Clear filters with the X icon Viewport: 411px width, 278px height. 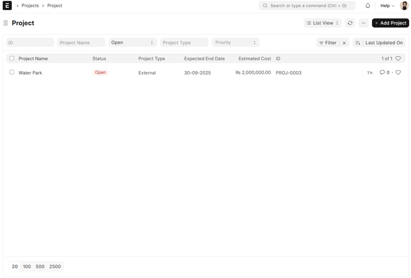[x=345, y=43]
